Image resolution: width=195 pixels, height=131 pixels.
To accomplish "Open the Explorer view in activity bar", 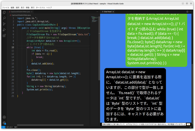I will tap(4, 12).
